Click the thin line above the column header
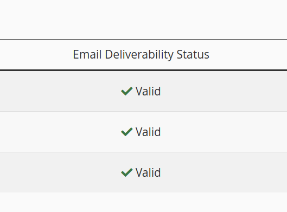 [x=143, y=39]
